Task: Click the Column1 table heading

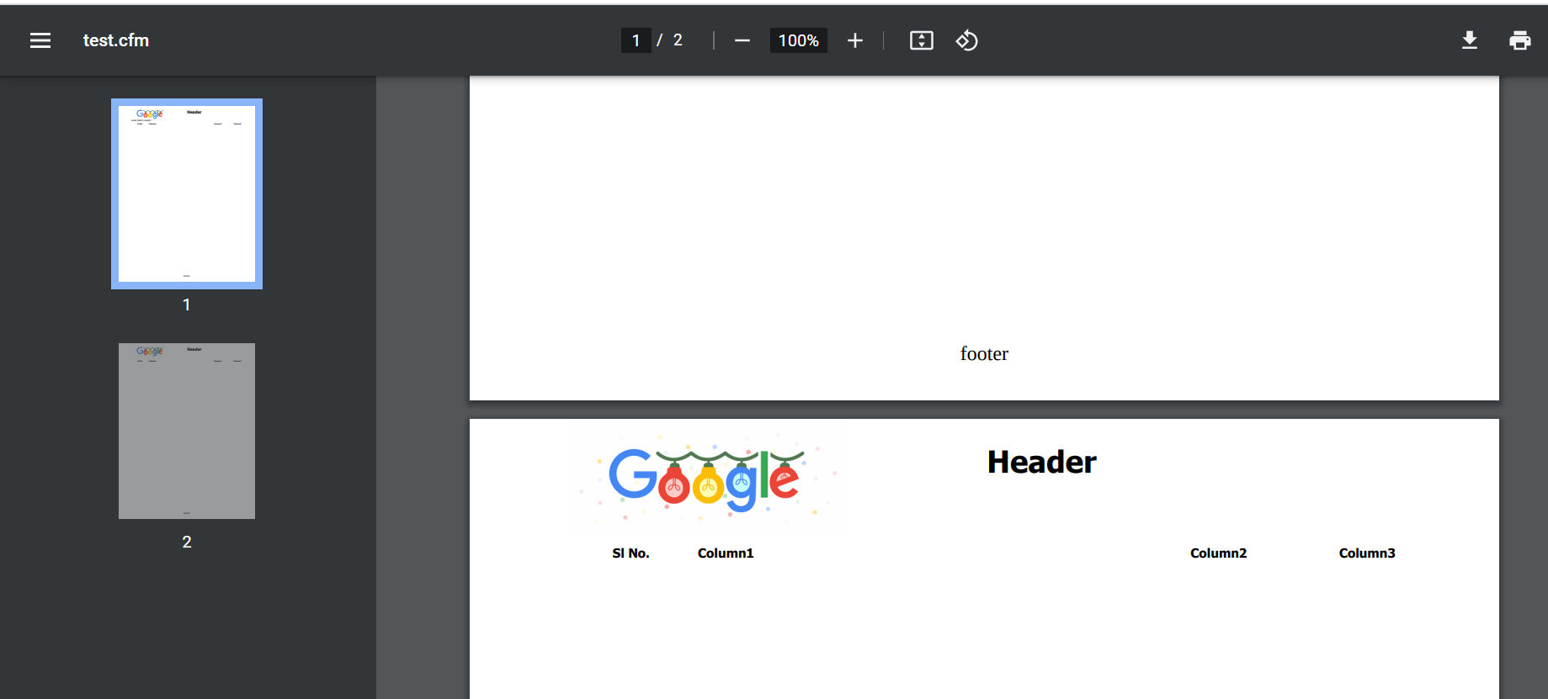Action: click(726, 553)
